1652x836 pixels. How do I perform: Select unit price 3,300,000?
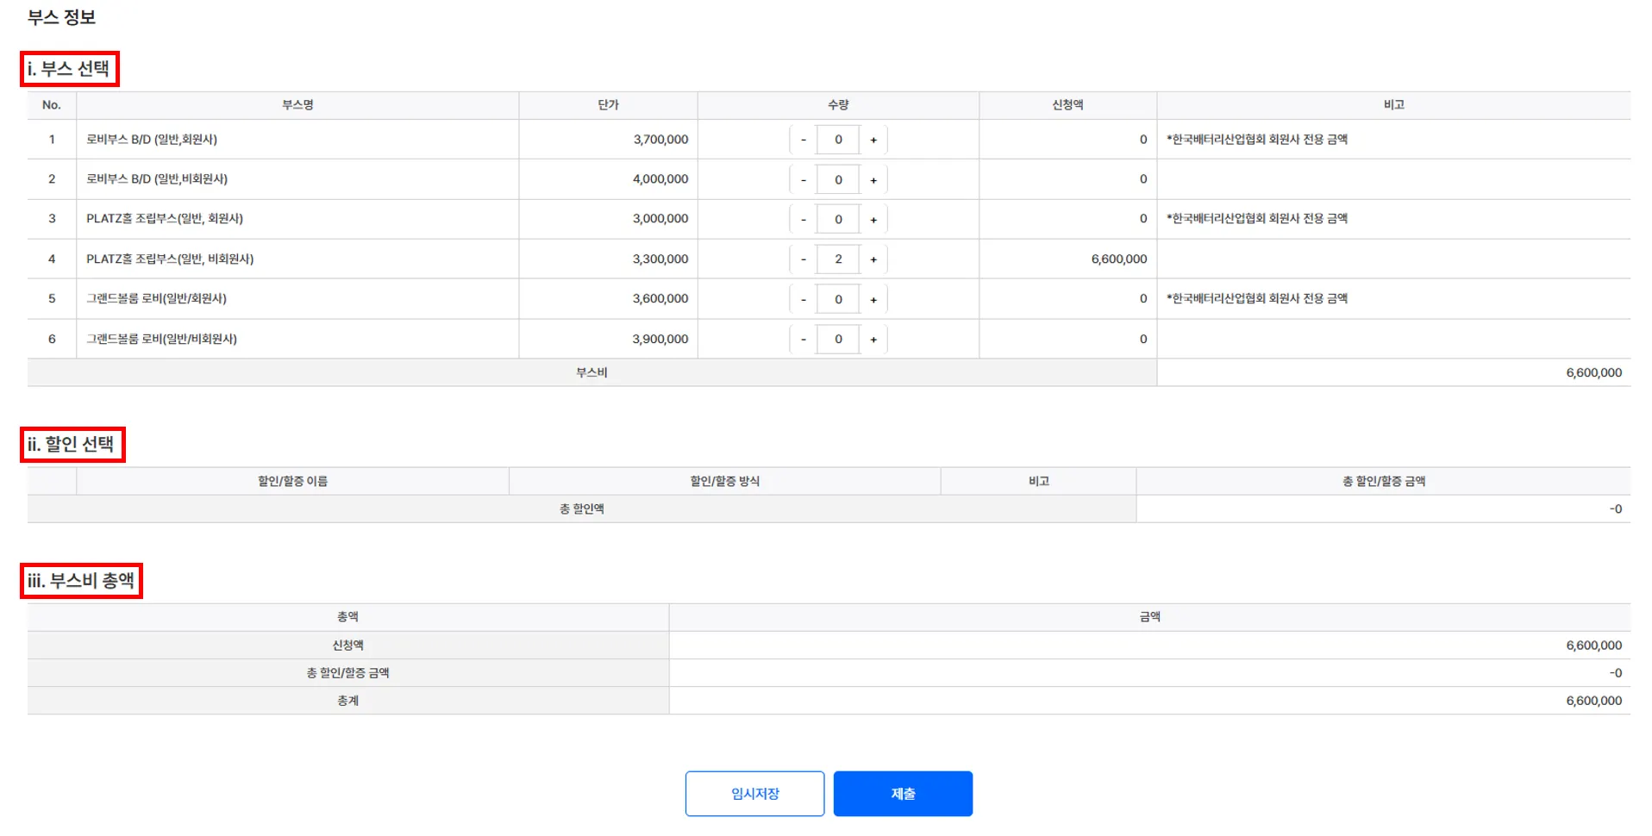660,259
